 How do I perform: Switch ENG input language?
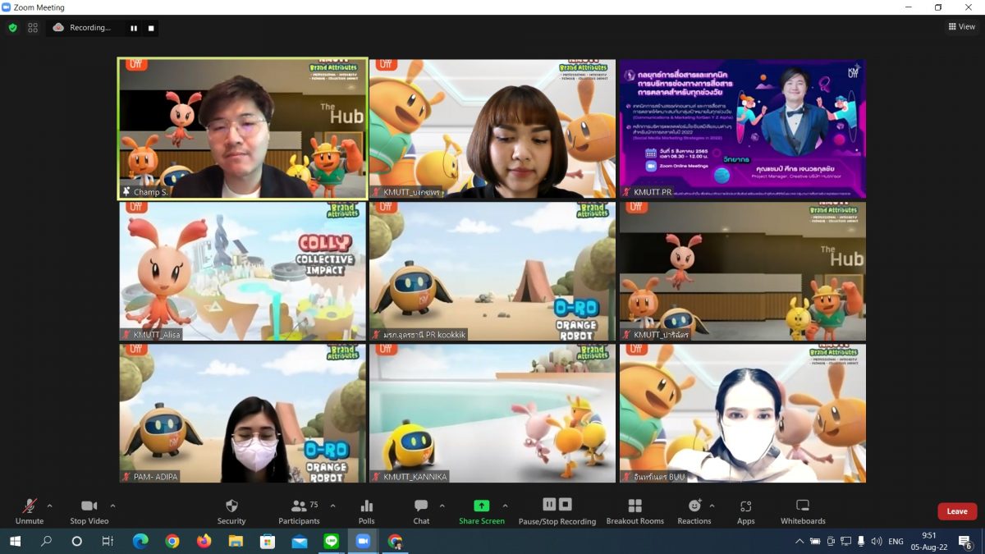pos(896,542)
